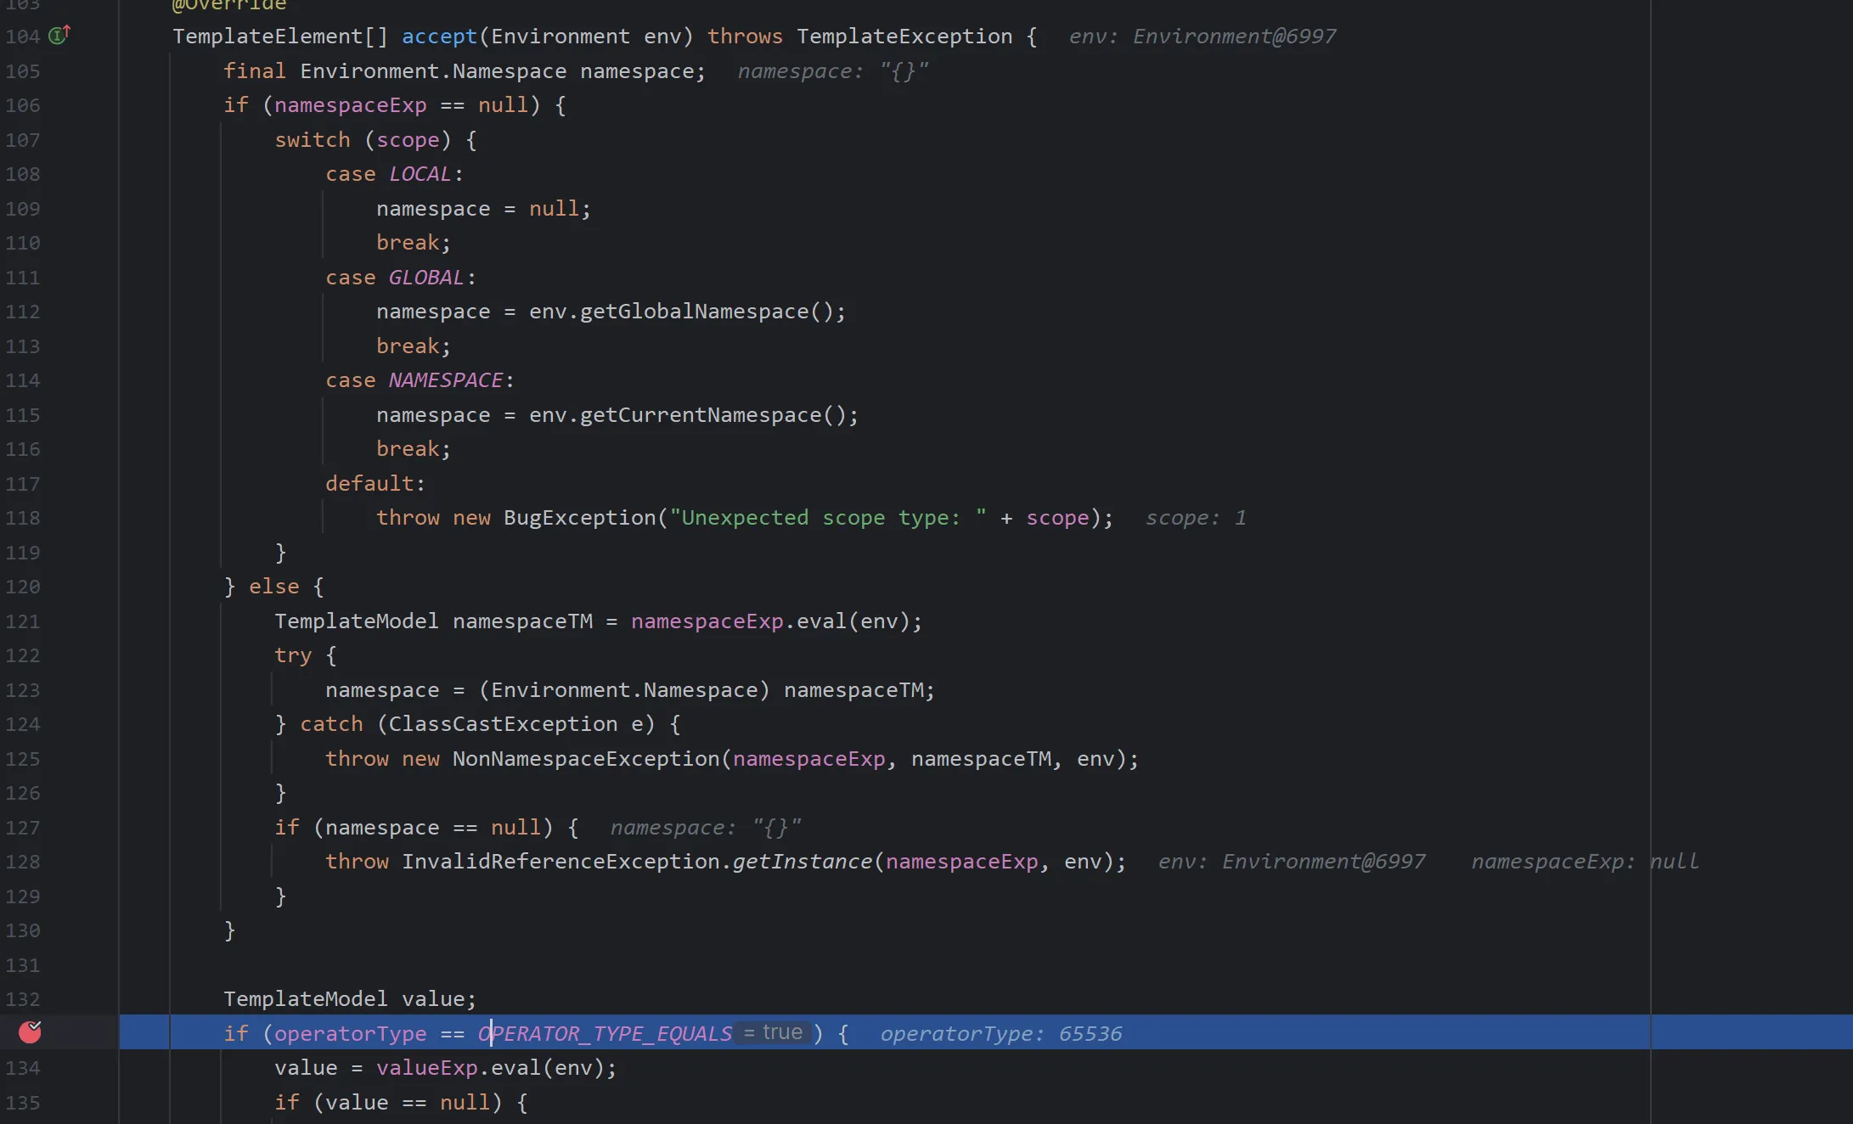Click the 'namespaceExp: null' inline hint on line 128
The width and height of the screenshot is (1853, 1124).
[x=1585, y=862]
